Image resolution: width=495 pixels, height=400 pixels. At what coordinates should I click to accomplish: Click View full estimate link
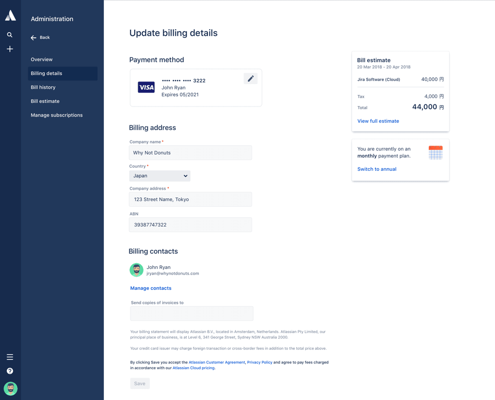point(378,121)
